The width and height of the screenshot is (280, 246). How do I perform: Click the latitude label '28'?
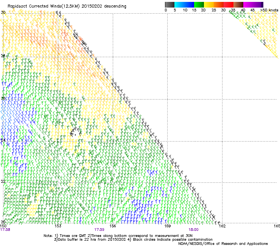(x=3, y=56)
